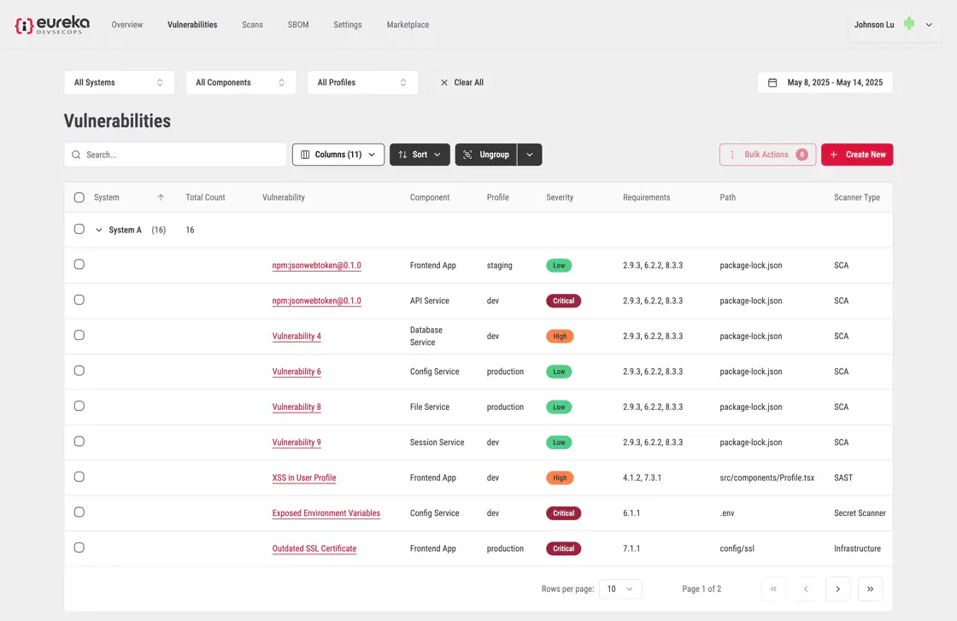Viewport: 957px width, 621px height.
Task: Click the Critical severity badge for Outdated SSL Certificate
Action: click(563, 548)
